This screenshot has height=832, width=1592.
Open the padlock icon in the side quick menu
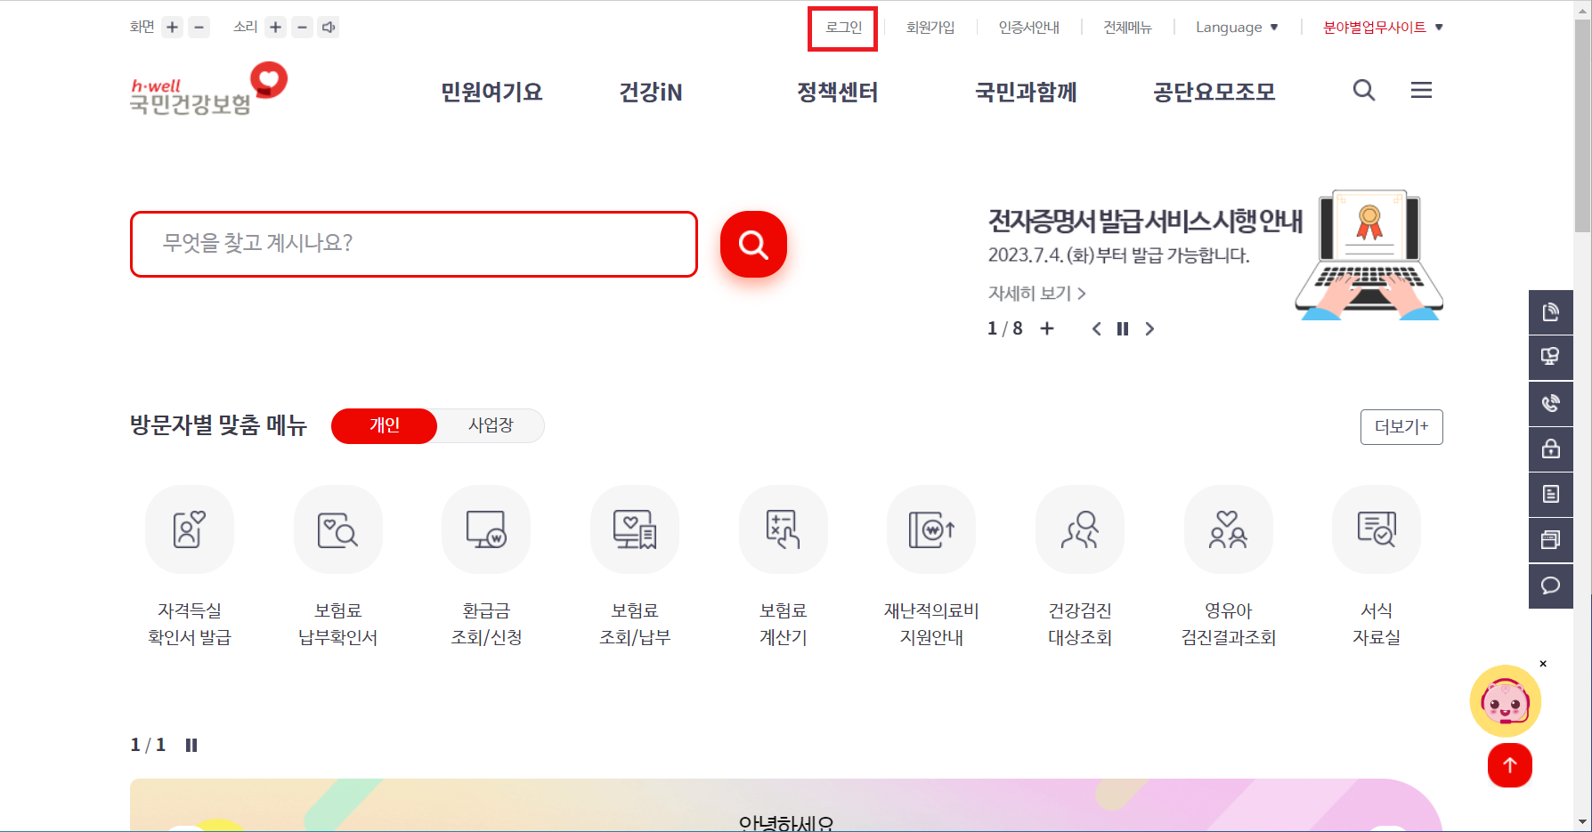(1551, 449)
